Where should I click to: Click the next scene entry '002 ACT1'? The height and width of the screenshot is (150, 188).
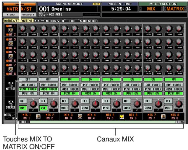point(55,14)
